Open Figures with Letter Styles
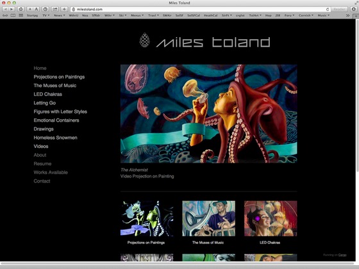This screenshot has height=269, width=359. [x=60, y=111]
